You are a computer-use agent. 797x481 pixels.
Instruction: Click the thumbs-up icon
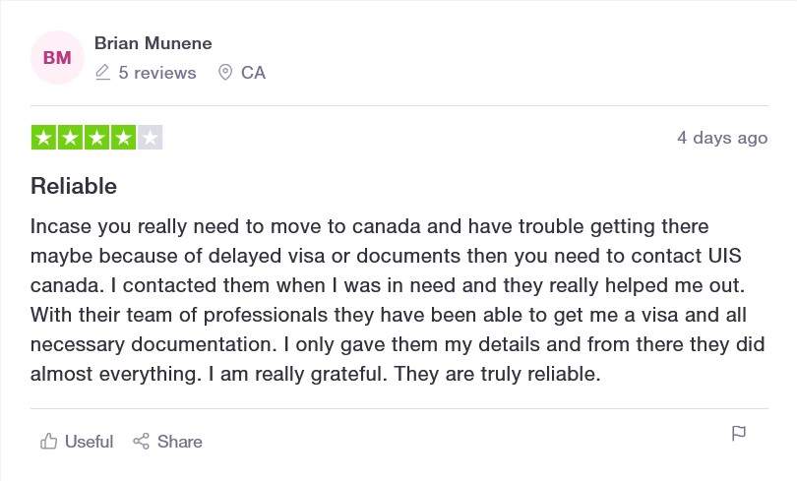pos(49,441)
